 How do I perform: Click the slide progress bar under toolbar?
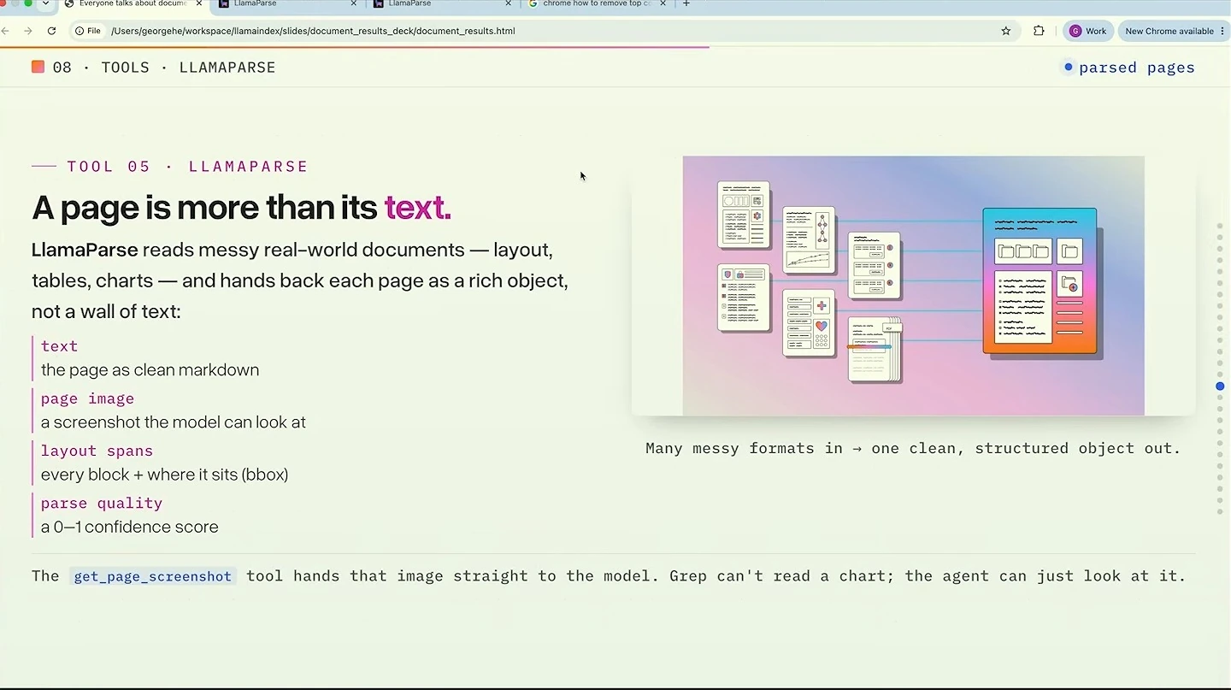point(355,47)
